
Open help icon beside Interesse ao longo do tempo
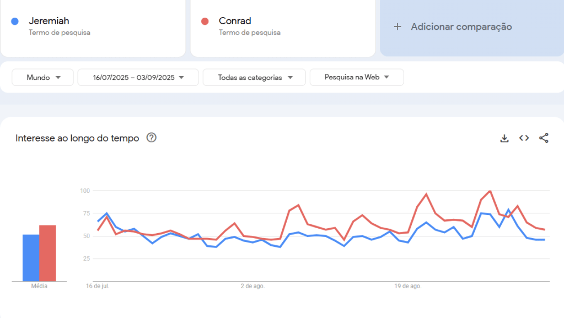[152, 138]
